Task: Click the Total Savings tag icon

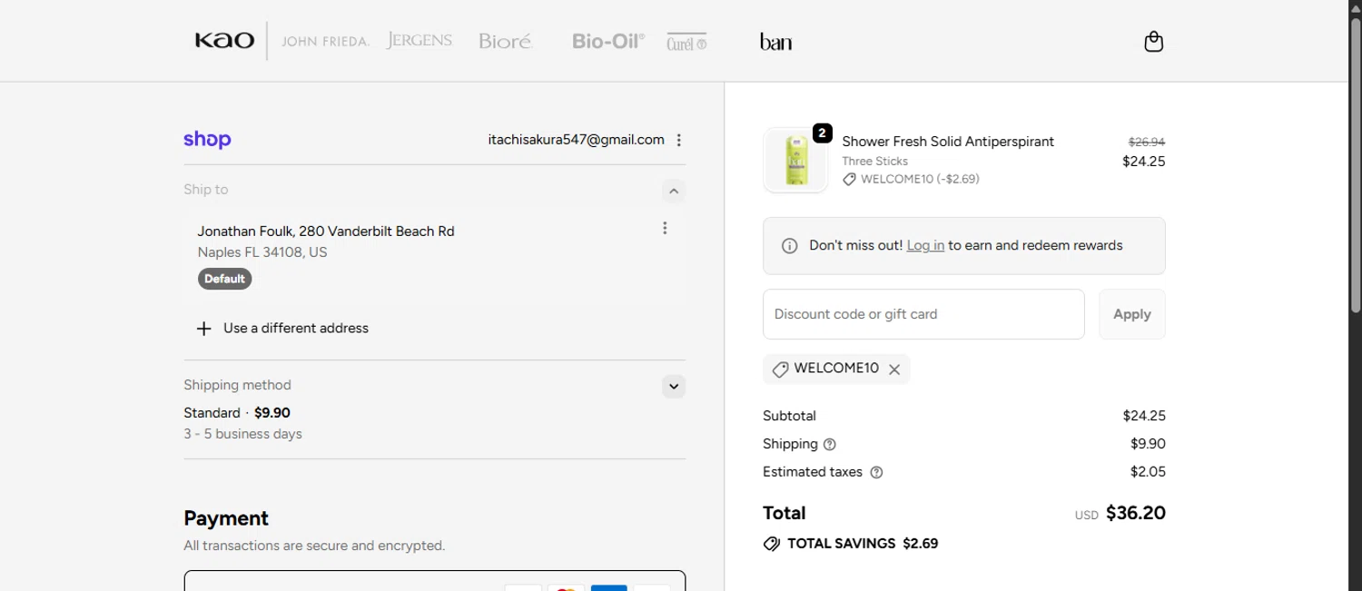Action: pos(772,544)
